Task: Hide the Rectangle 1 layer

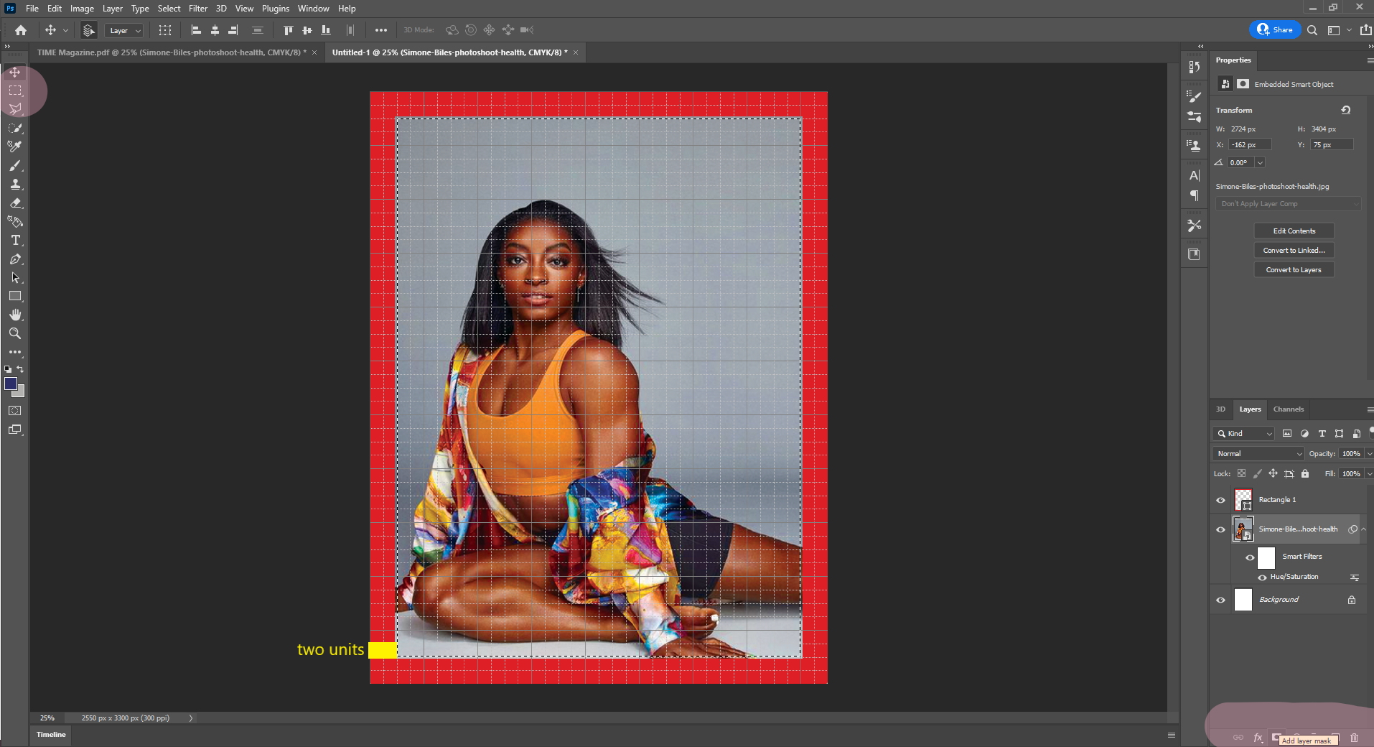Action: pyautogui.click(x=1220, y=500)
